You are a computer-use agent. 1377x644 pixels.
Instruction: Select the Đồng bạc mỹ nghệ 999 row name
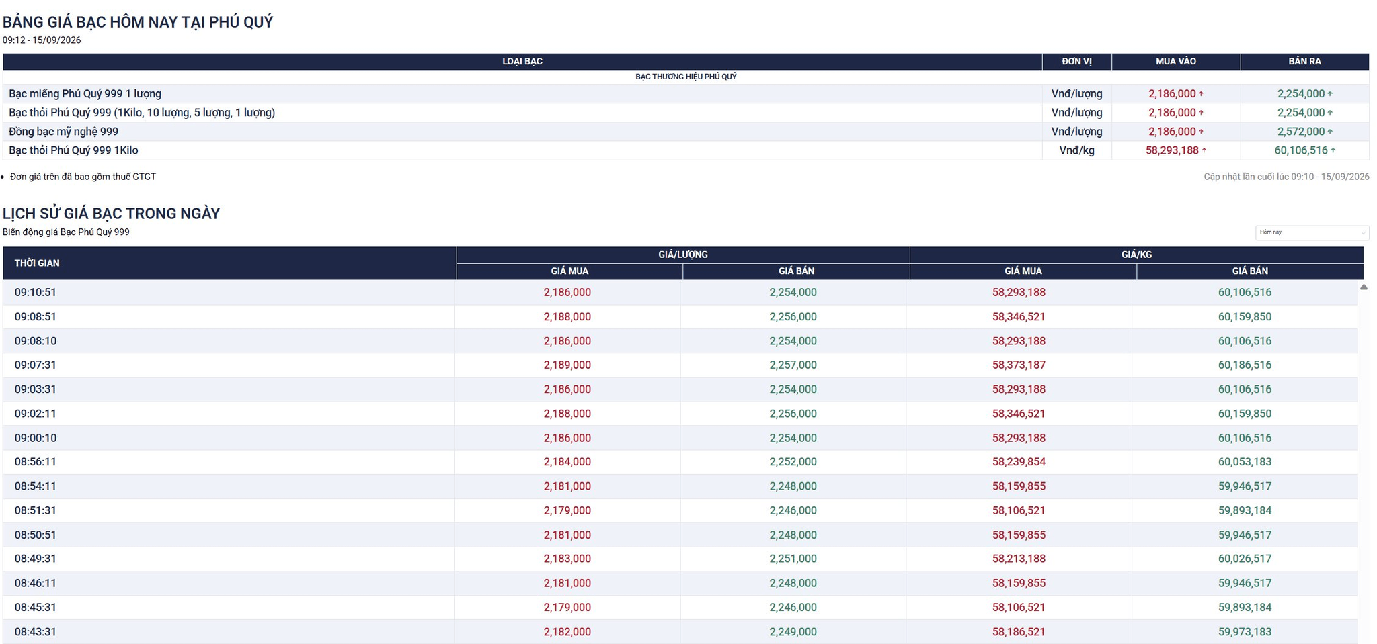pos(63,132)
